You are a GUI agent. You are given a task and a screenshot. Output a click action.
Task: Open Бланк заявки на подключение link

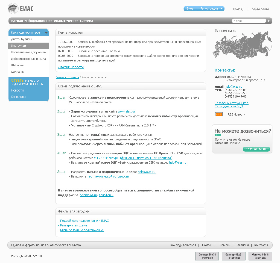coord(82,230)
